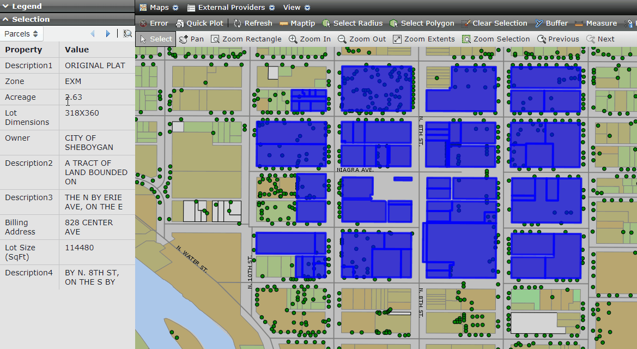Click the Quick Plot icon
This screenshot has height=349, width=637.
[199, 23]
